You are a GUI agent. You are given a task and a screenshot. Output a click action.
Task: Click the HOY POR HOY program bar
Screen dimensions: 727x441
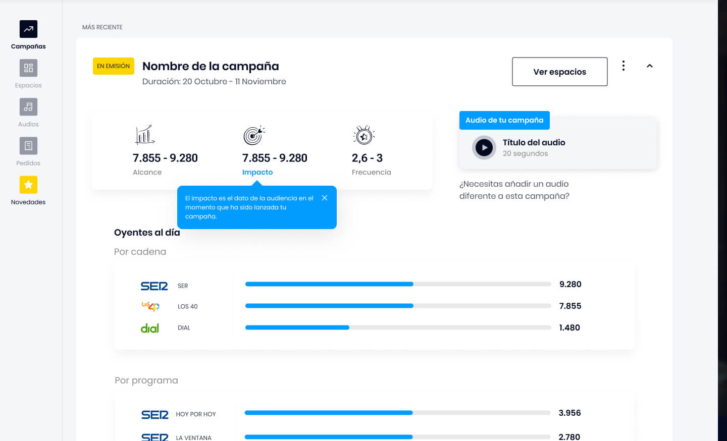[x=397, y=413]
